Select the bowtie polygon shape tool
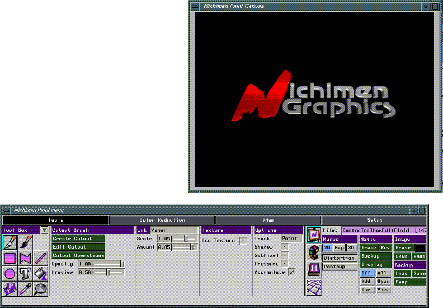Viewport: 443px width, 308px height. click(x=25, y=258)
